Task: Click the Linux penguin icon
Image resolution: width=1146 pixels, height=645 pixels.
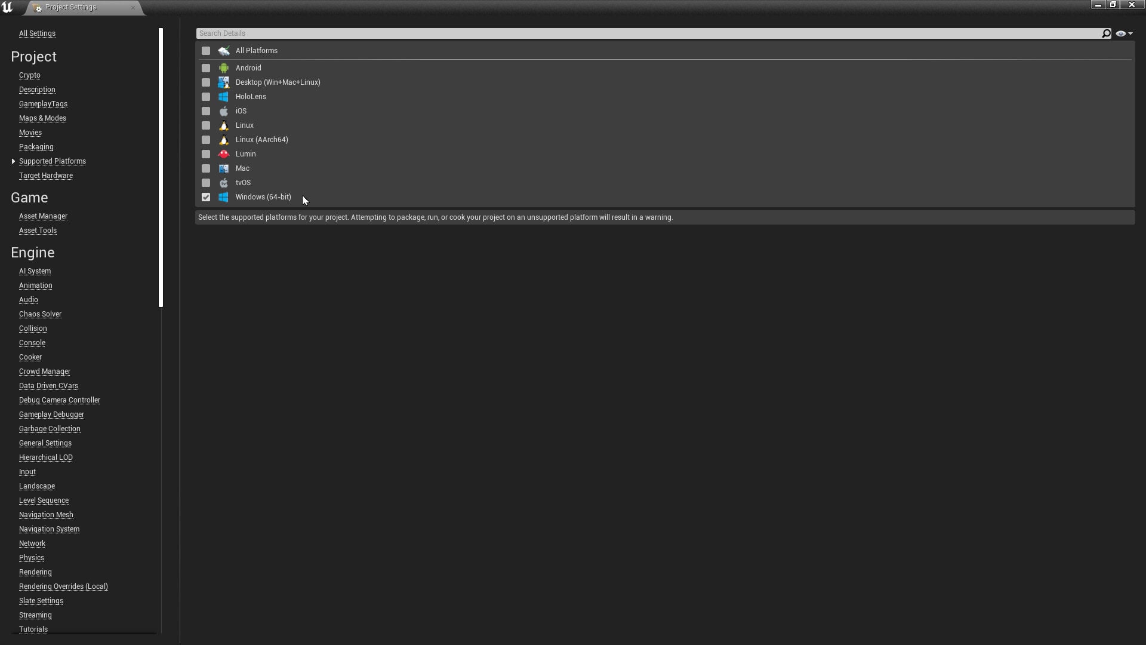Action: (x=224, y=125)
